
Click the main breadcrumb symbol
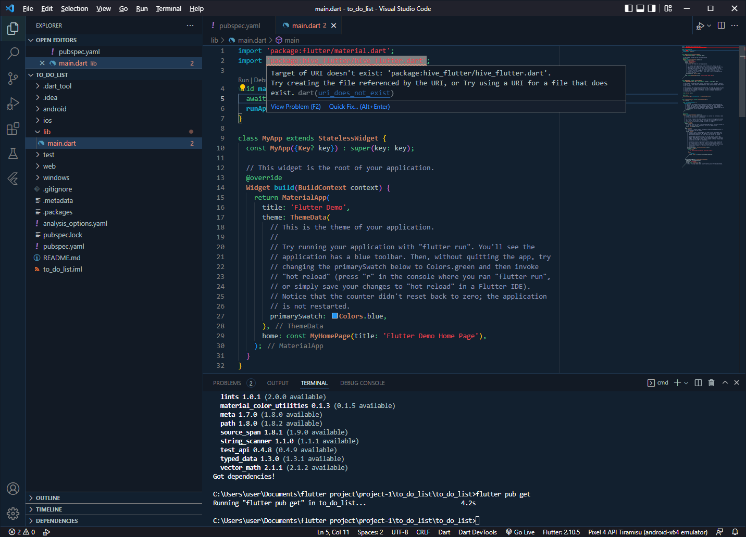coord(287,40)
